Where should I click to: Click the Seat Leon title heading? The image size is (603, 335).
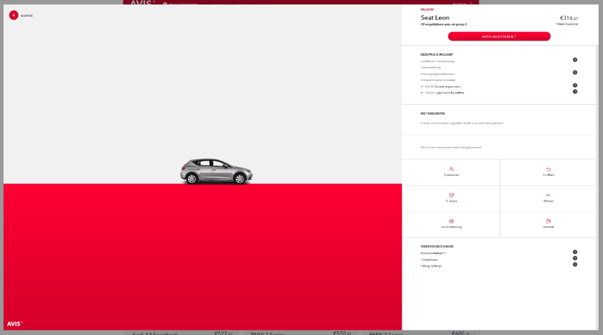click(435, 18)
